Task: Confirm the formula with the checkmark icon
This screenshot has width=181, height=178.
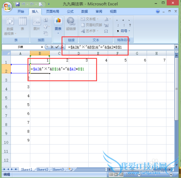Action: pos(57,47)
